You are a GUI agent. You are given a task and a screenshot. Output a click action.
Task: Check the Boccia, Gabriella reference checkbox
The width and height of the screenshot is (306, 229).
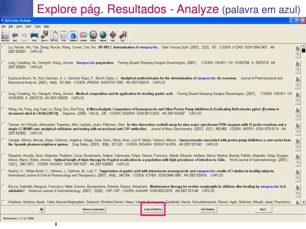coord(3,187)
